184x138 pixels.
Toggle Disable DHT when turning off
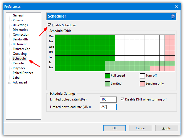pos(122,99)
